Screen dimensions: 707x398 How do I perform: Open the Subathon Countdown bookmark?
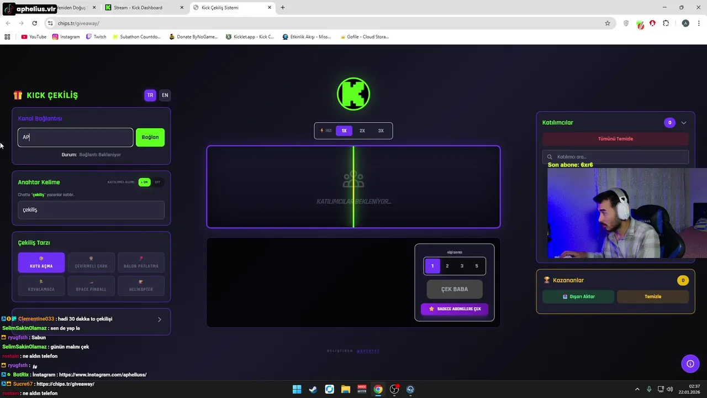pyautogui.click(x=136, y=36)
